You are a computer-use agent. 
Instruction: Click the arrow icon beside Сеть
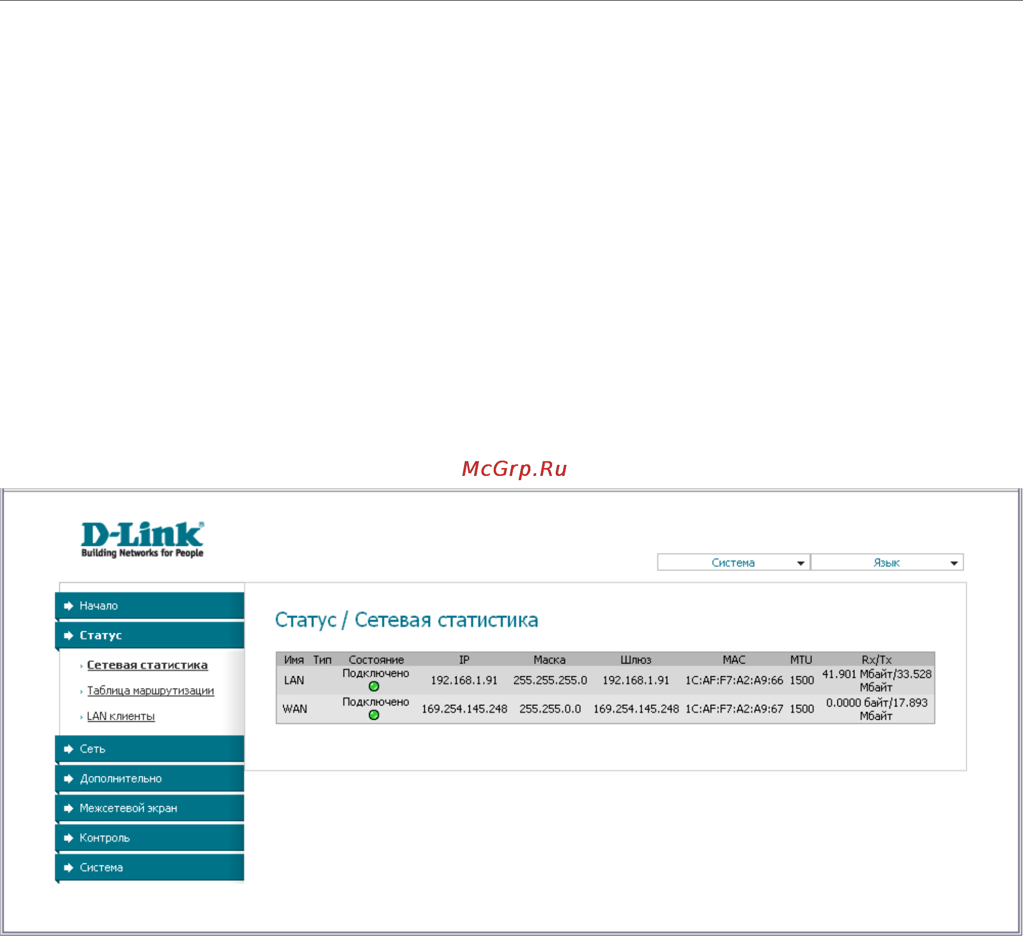[68, 749]
